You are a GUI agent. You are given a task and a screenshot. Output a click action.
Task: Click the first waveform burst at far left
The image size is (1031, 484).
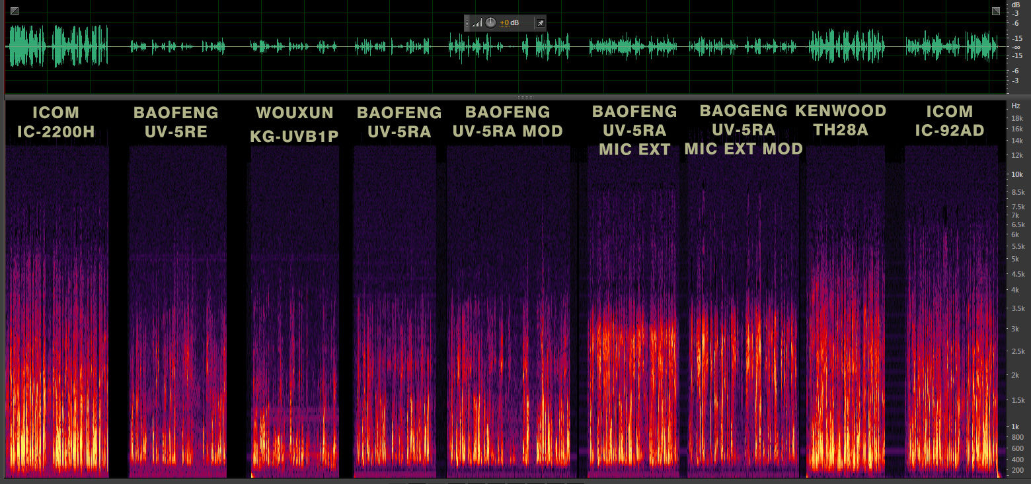[26, 46]
